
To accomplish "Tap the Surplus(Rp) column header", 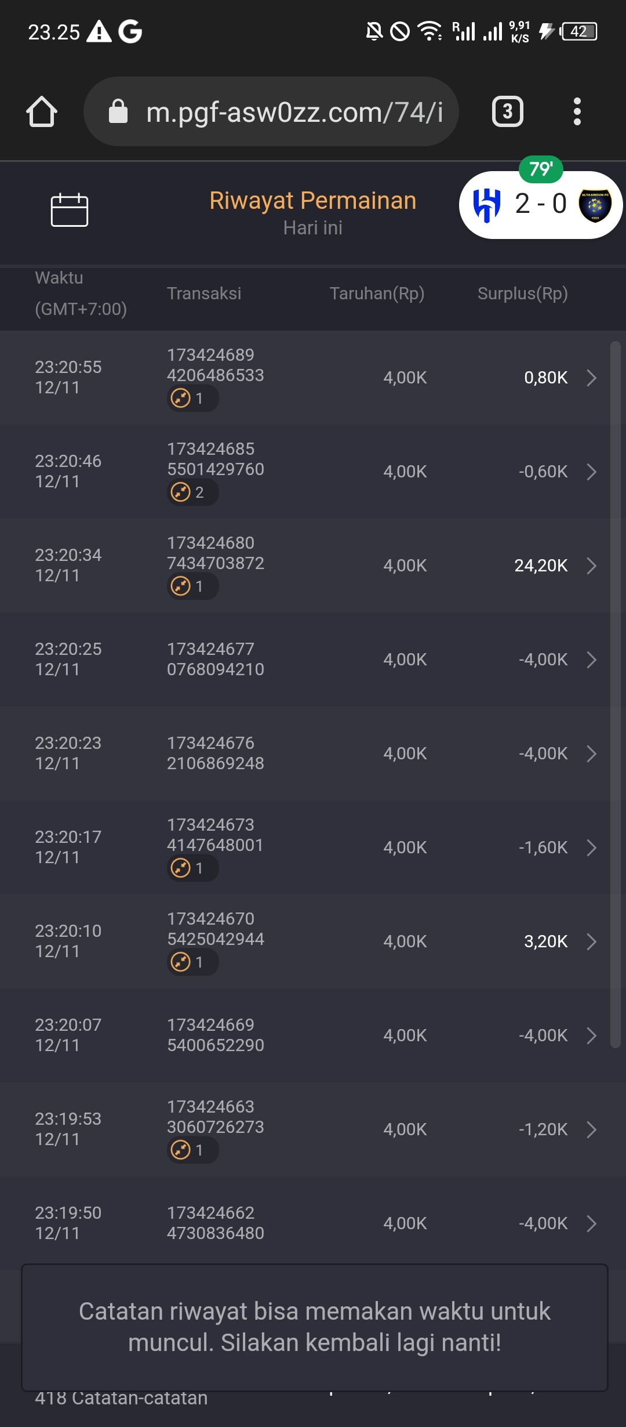I will click(x=522, y=294).
